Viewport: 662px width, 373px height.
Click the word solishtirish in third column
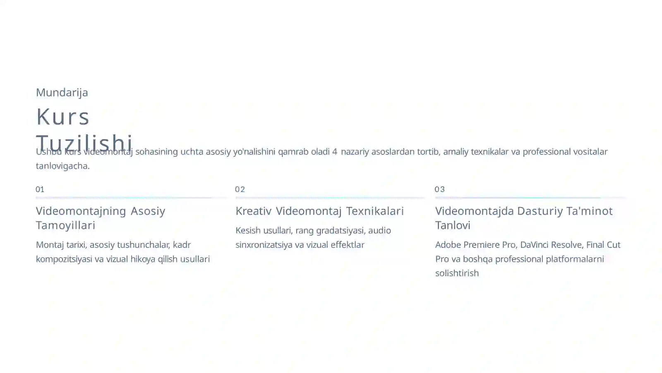(x=457, y=273)
